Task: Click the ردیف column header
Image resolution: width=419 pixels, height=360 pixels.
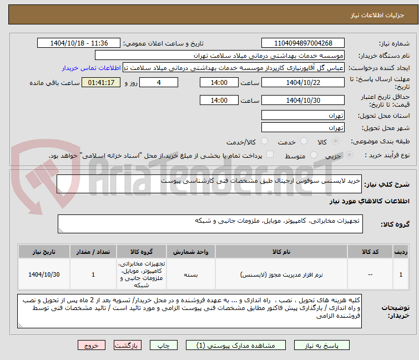Action: click(x=401, y=252)
